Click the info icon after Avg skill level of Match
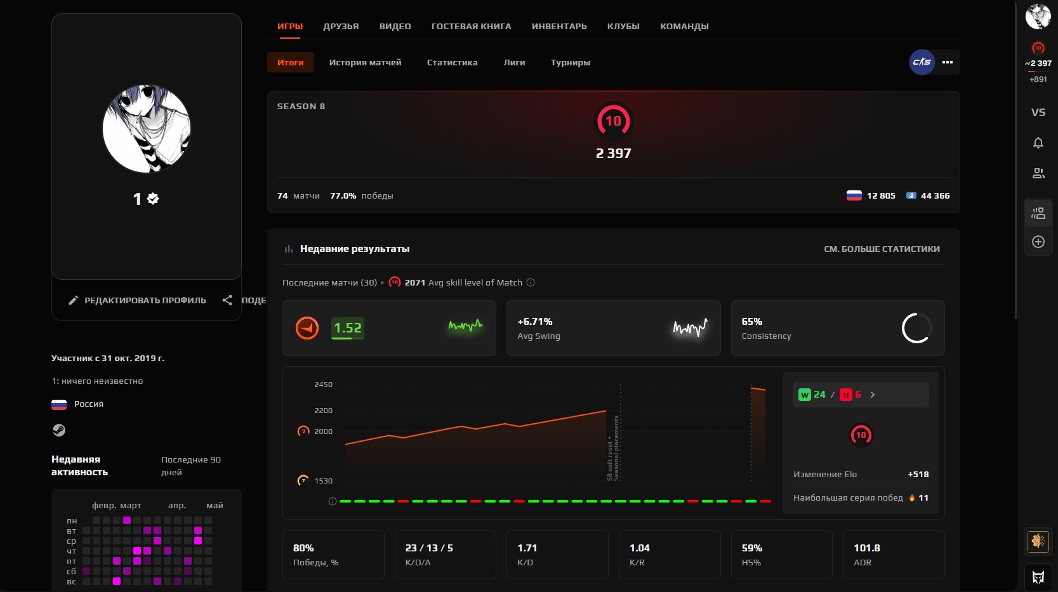 (x=531, y=282)
